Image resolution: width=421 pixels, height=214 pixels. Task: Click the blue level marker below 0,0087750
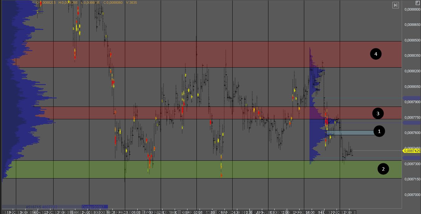click(x=412, y=123)
